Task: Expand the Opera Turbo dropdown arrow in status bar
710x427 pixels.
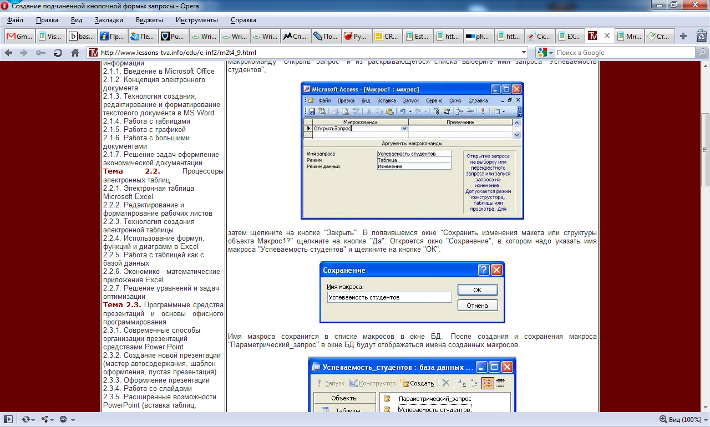Action: 72,420
